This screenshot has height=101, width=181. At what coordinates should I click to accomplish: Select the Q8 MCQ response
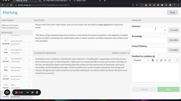click(x=16, y=51)
